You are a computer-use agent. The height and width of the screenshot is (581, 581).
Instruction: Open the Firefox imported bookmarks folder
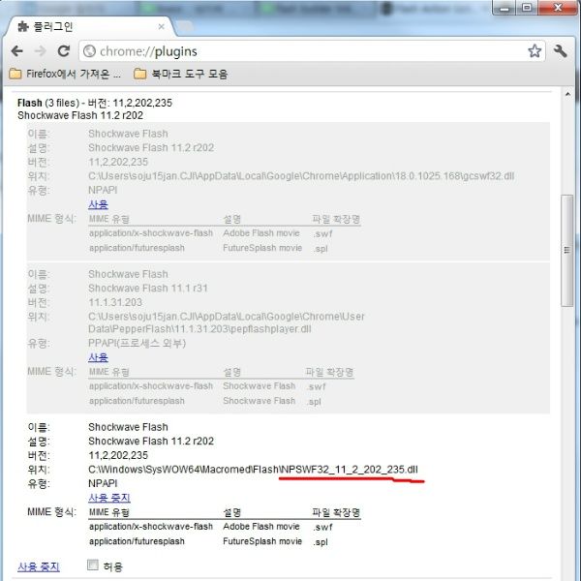tap(65, 74)
